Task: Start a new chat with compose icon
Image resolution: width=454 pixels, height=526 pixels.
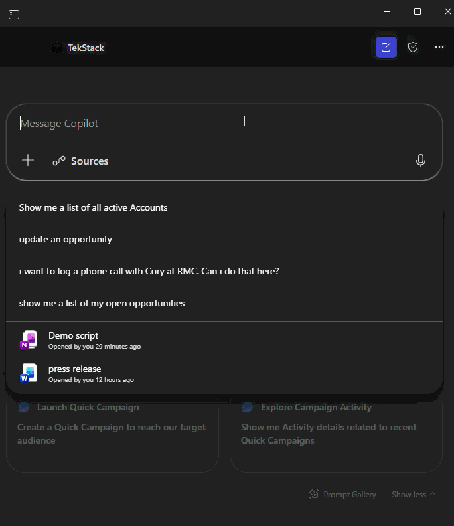Action: pyautogui.click(x=386, y=47)
